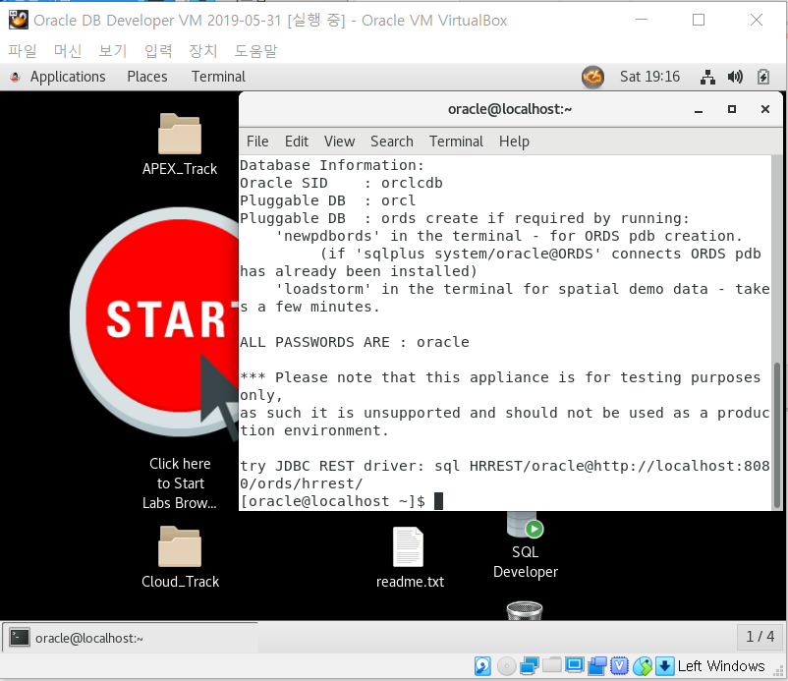
Task: Click the battery power icon in top panel
Action: [762, 77]
